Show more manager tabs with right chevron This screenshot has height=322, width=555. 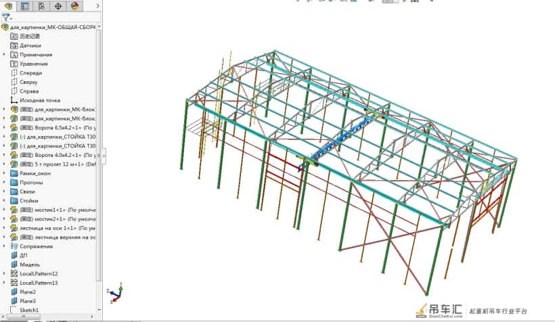(97, 6)
